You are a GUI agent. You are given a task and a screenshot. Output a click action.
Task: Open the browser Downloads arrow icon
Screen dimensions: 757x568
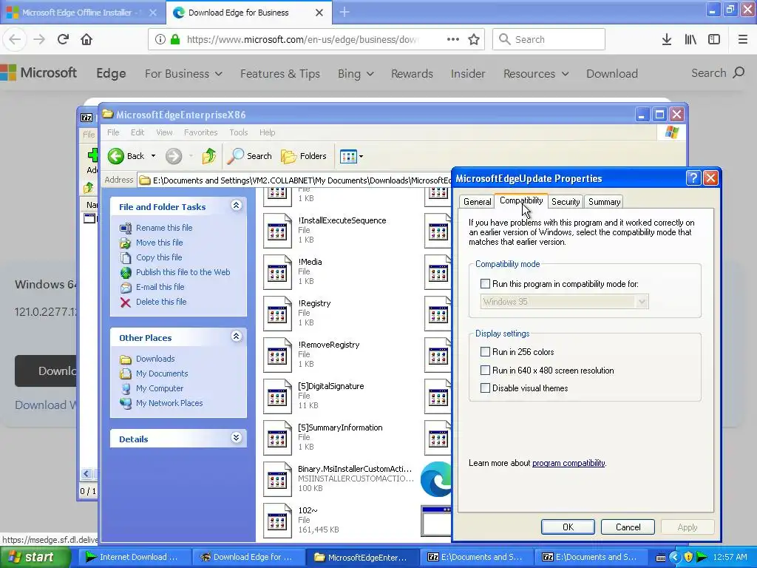pyautogui.click(x=667, y=39)
